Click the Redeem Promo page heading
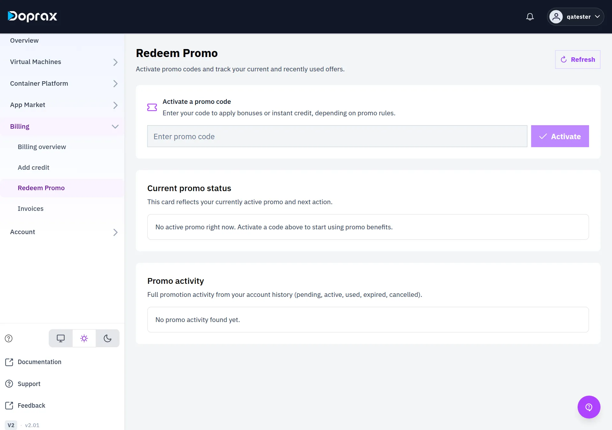The height and width of the screenshot is (430, 612). point(177,53)
